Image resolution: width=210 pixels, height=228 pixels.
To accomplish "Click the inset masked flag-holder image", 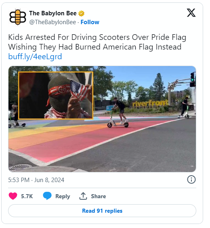I will (56, 95).
